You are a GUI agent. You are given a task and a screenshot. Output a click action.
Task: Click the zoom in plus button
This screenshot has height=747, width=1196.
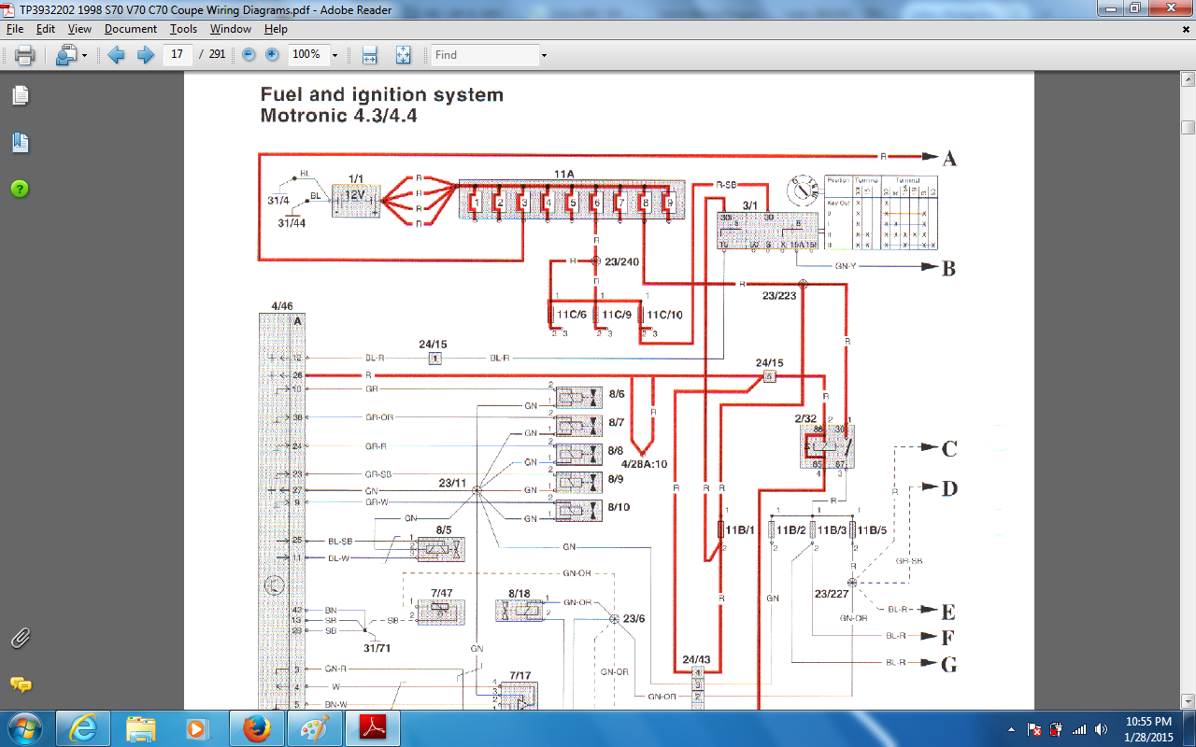pos(272,54)
